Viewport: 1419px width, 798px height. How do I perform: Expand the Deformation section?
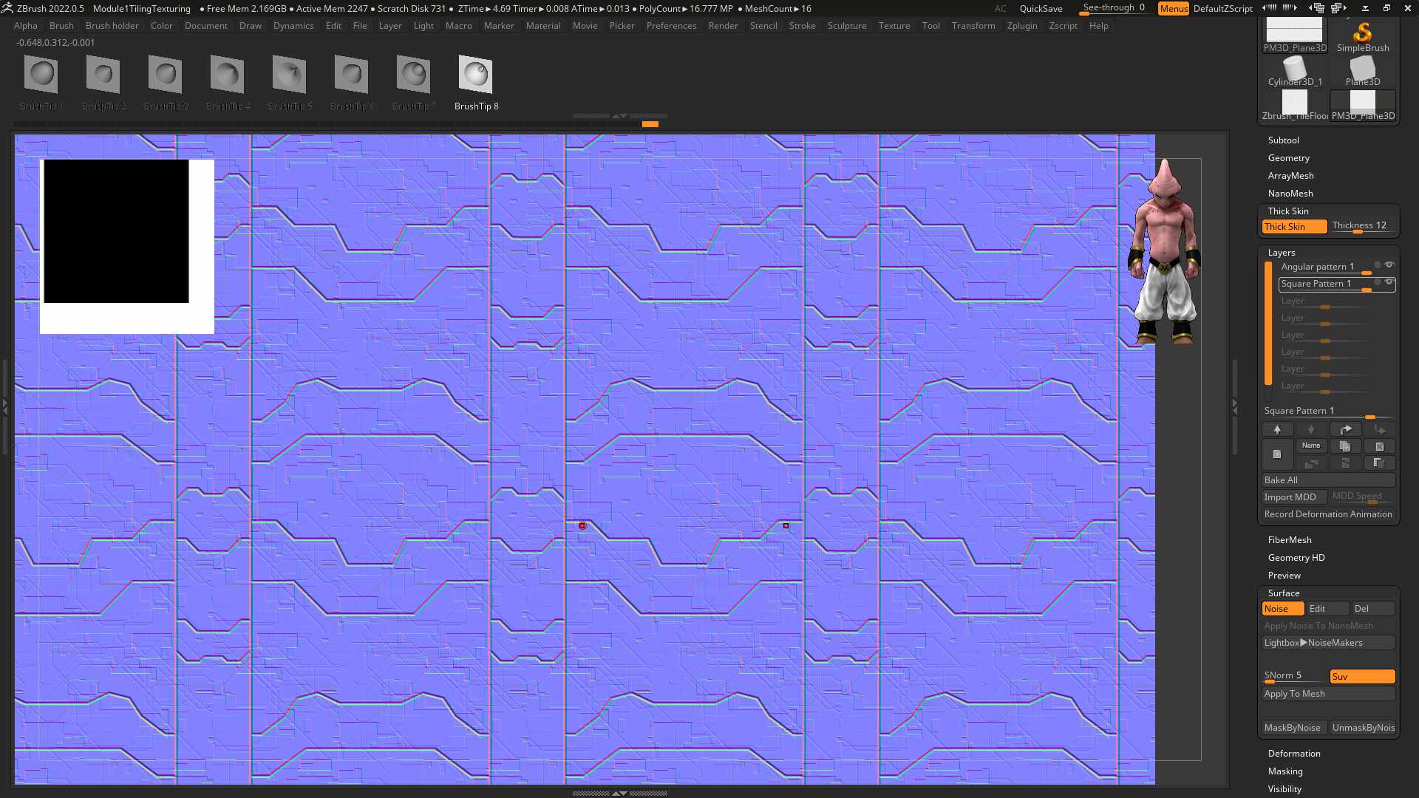tap(1294, 754)
